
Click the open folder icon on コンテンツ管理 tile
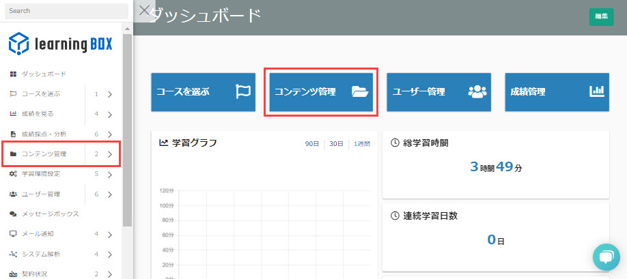click(x=360, y=91)
